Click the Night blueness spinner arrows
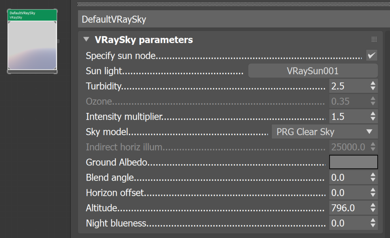 [x=373, y=223]
